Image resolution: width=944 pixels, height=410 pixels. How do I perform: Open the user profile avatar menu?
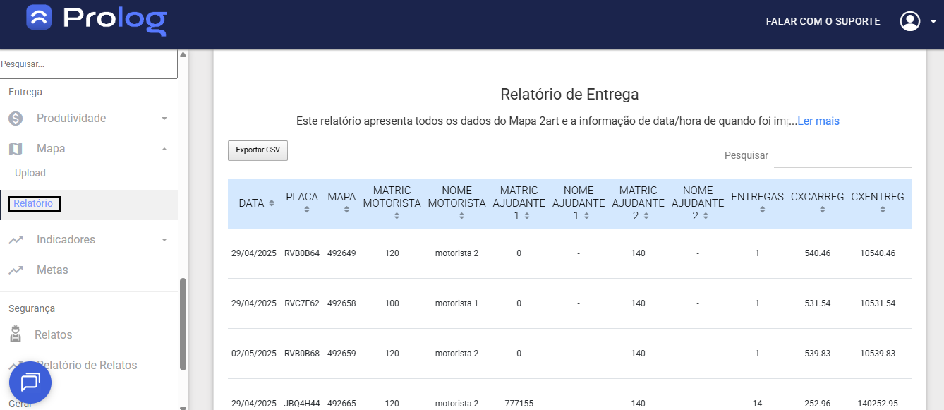tap(909, 21)
